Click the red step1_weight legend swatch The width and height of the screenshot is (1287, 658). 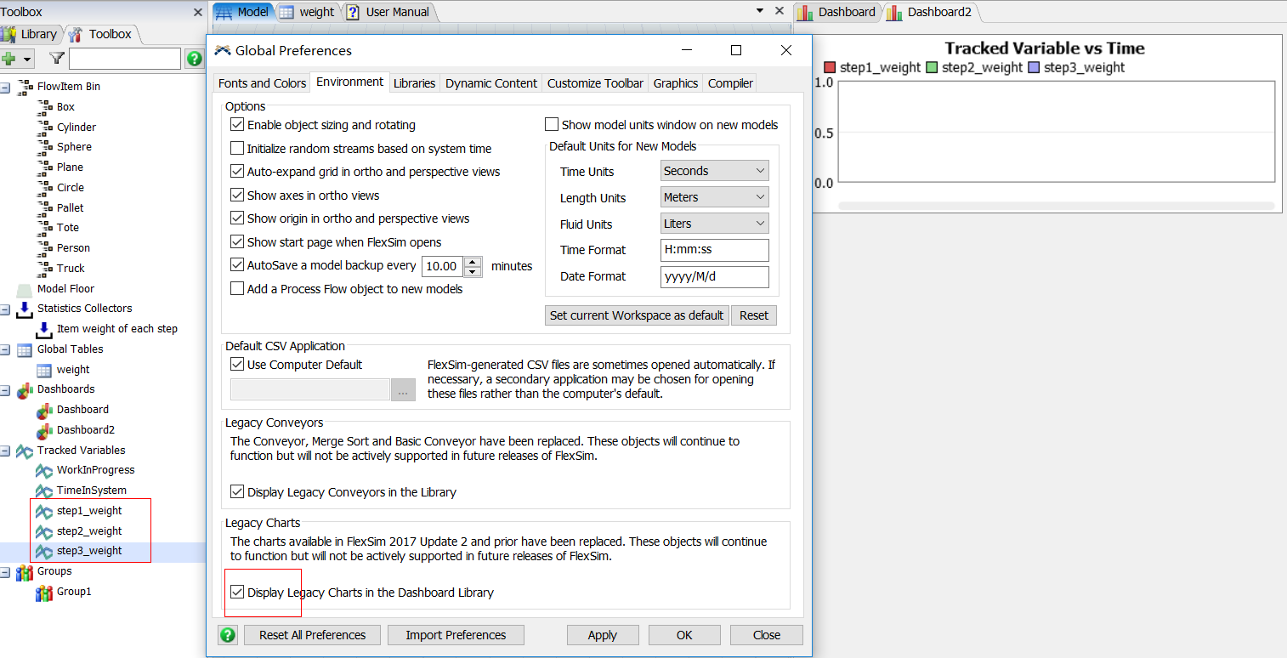point(831,68)
